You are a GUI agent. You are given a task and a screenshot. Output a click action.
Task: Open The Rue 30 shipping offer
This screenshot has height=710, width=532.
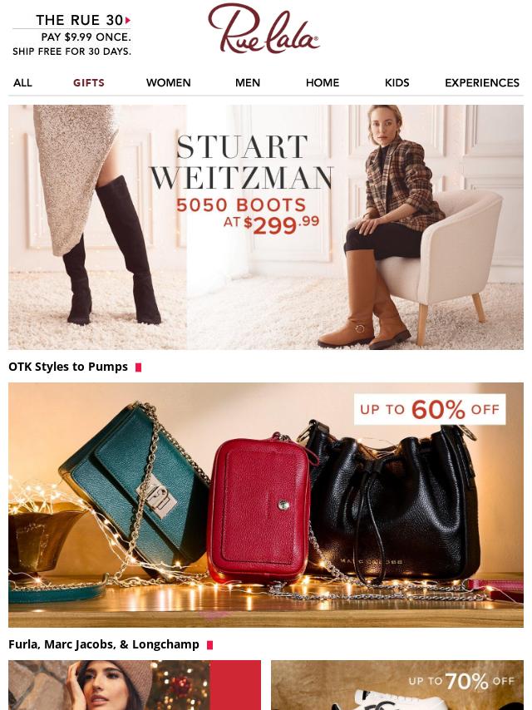click(79, 20)
